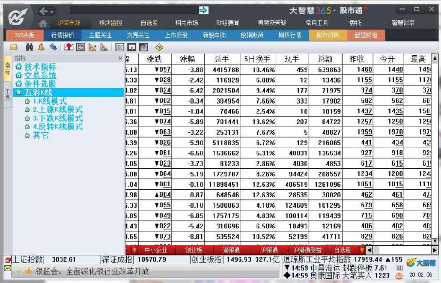
Task: Show the 创业板 list tab
Action: pos(194,250)
